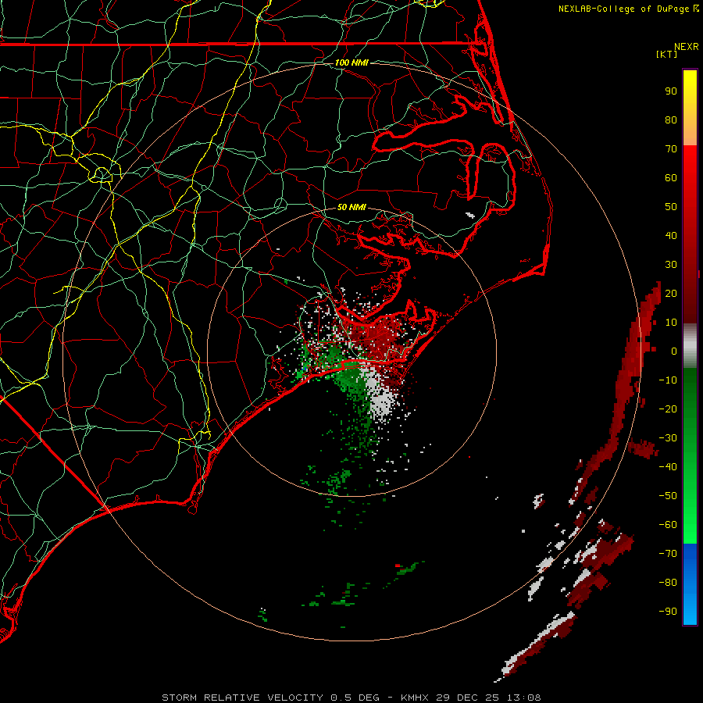Click the NEXR label above colorbar

click(687, 47)
